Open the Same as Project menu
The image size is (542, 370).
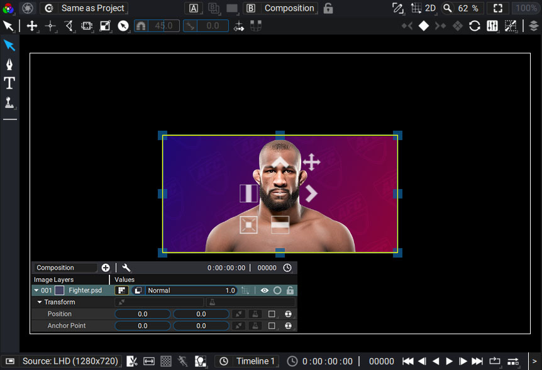pyautogui.click(x=92, y=8)
